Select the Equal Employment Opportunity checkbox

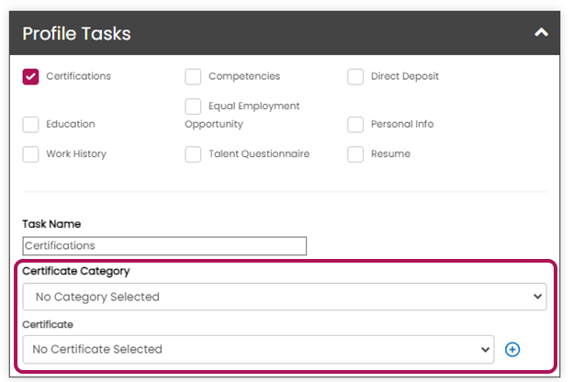pos(193,107)
